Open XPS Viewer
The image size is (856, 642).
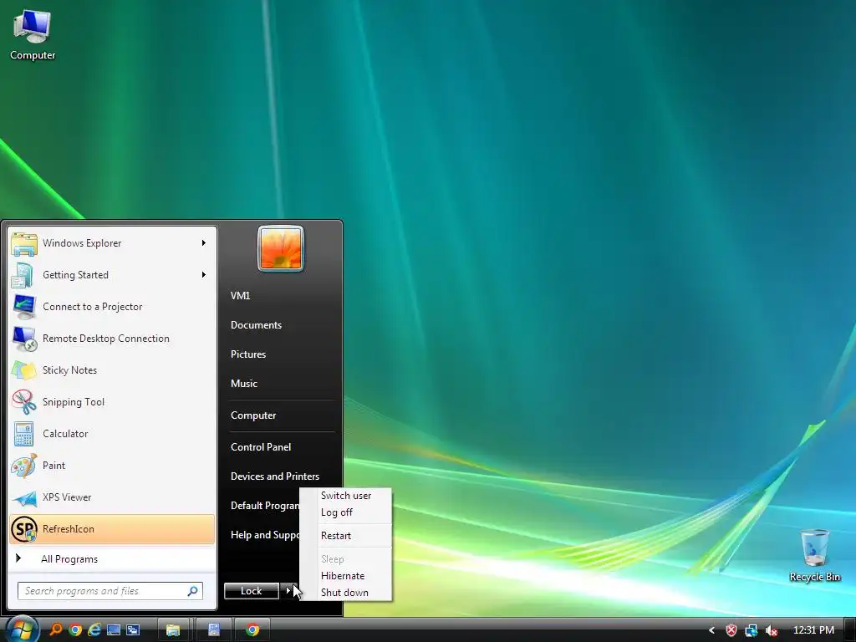(112, 497)
